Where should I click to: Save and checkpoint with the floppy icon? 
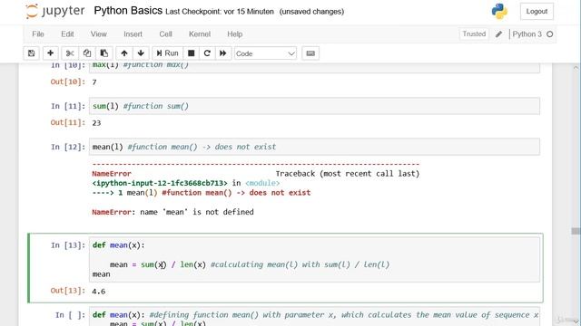32,53
